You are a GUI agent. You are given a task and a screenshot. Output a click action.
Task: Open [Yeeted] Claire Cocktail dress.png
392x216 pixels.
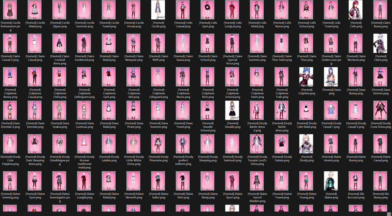(x=59, y=44)
